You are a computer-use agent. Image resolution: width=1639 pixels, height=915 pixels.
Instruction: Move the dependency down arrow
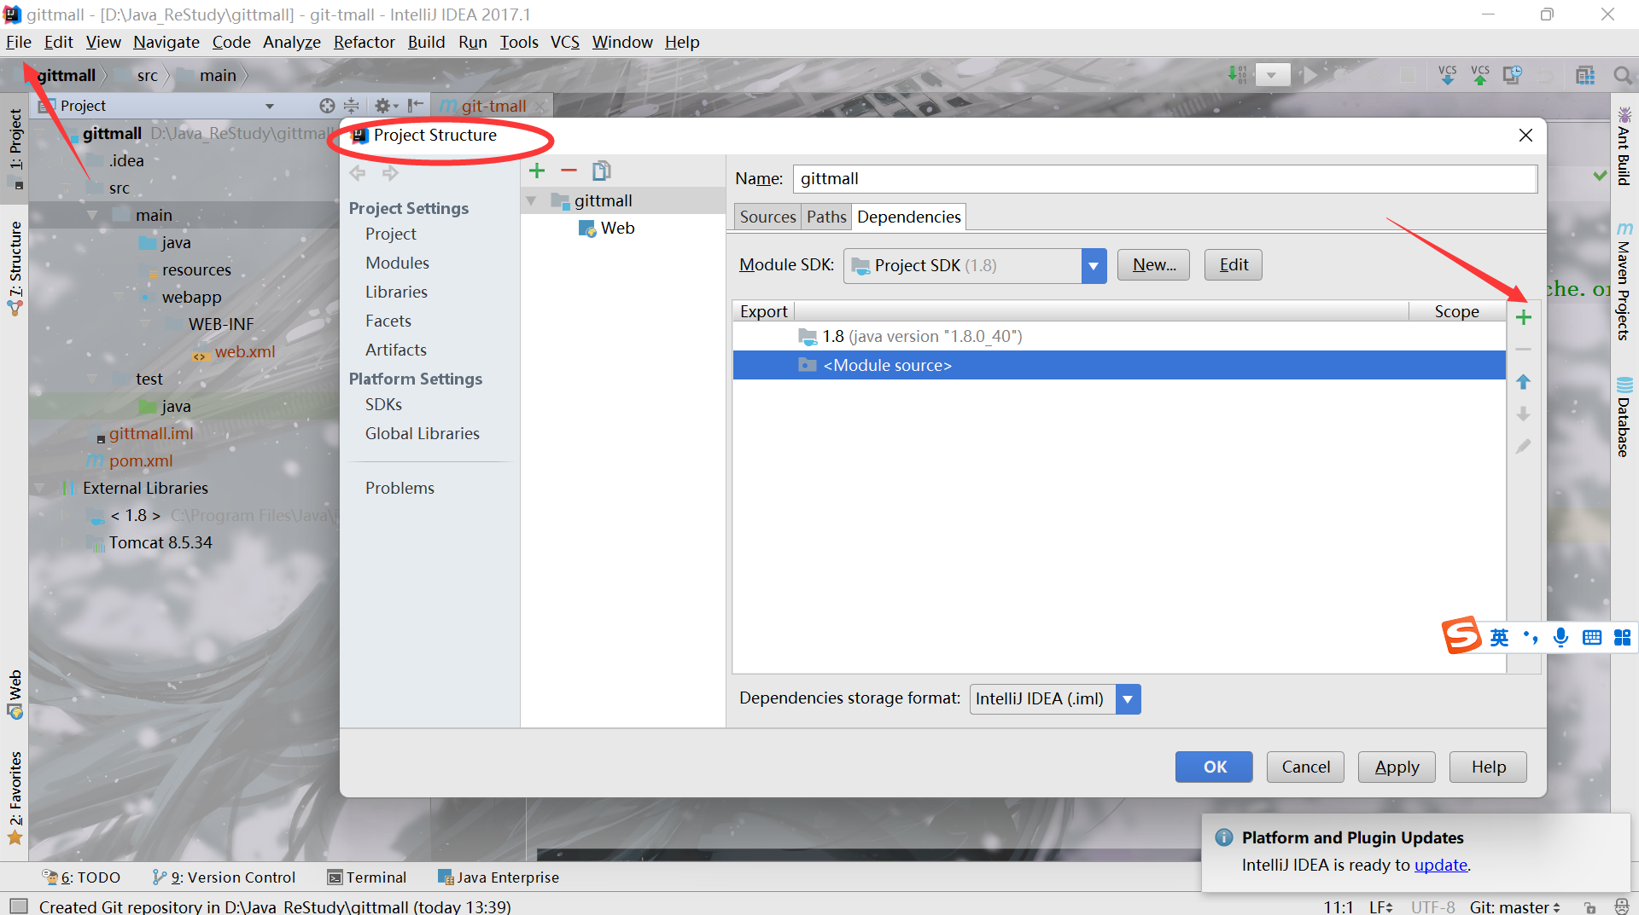1524,414
